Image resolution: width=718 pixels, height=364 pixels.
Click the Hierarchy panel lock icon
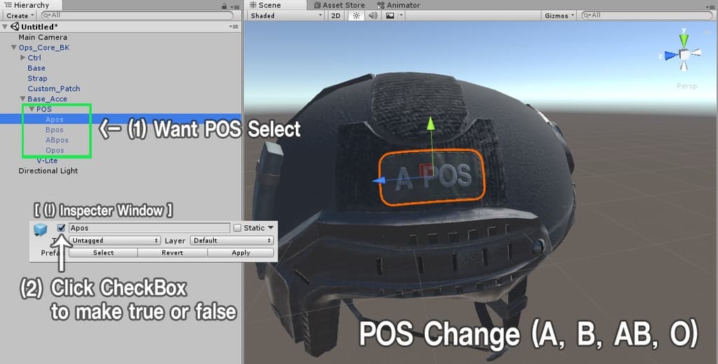click(224, 6)
